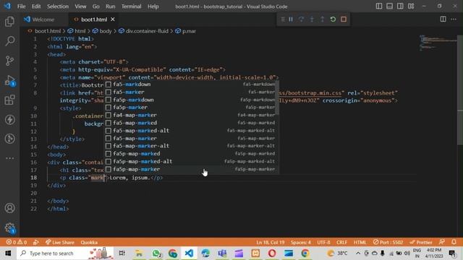Change the UTF-8 file encoding
The height and width of the screenshot is (260, 463).
(323, 243)
